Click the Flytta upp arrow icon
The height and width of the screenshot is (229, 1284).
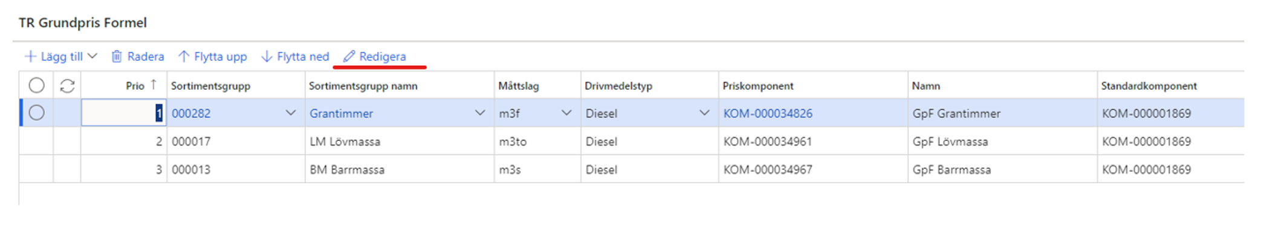184,57
